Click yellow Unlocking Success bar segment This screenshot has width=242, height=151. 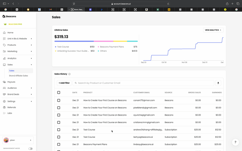pyautogui.click(x=120, y=41)
